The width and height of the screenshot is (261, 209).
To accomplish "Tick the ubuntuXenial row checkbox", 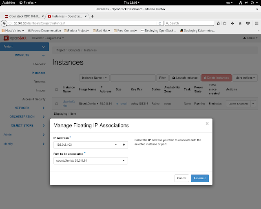I will pyautogui.click(x=57, y=104).
